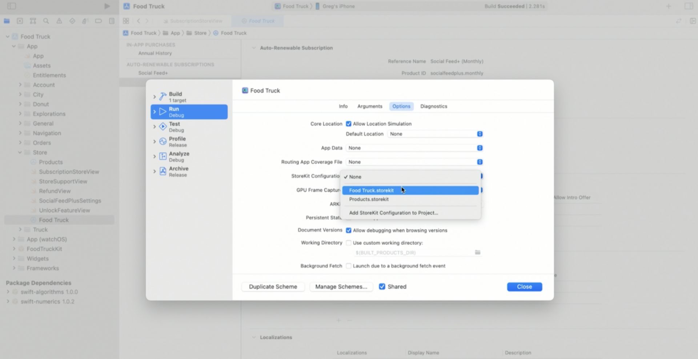Choose Food Truck.storekit configuration
The width and height of the screenshot is (698, 359).
(x=410, y=190)
